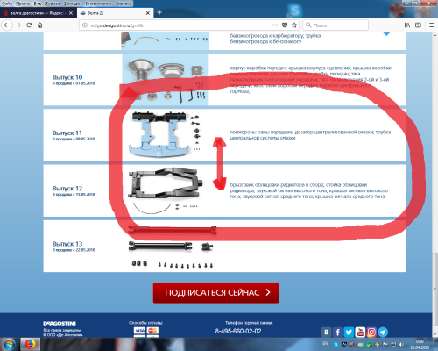Launch Firefox from the Windows taskbar
The image size is (438, 351).
click(30, 344)
